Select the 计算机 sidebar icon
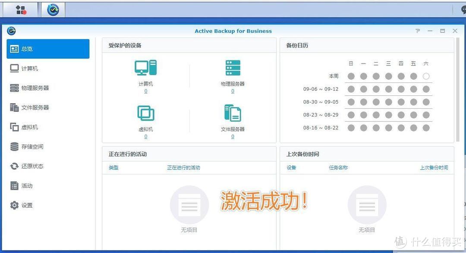The image size is (466, 253). [26, 68]
